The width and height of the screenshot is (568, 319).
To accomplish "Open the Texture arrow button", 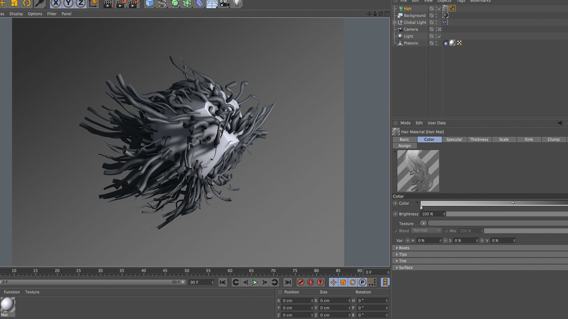I will pos(423,223).
